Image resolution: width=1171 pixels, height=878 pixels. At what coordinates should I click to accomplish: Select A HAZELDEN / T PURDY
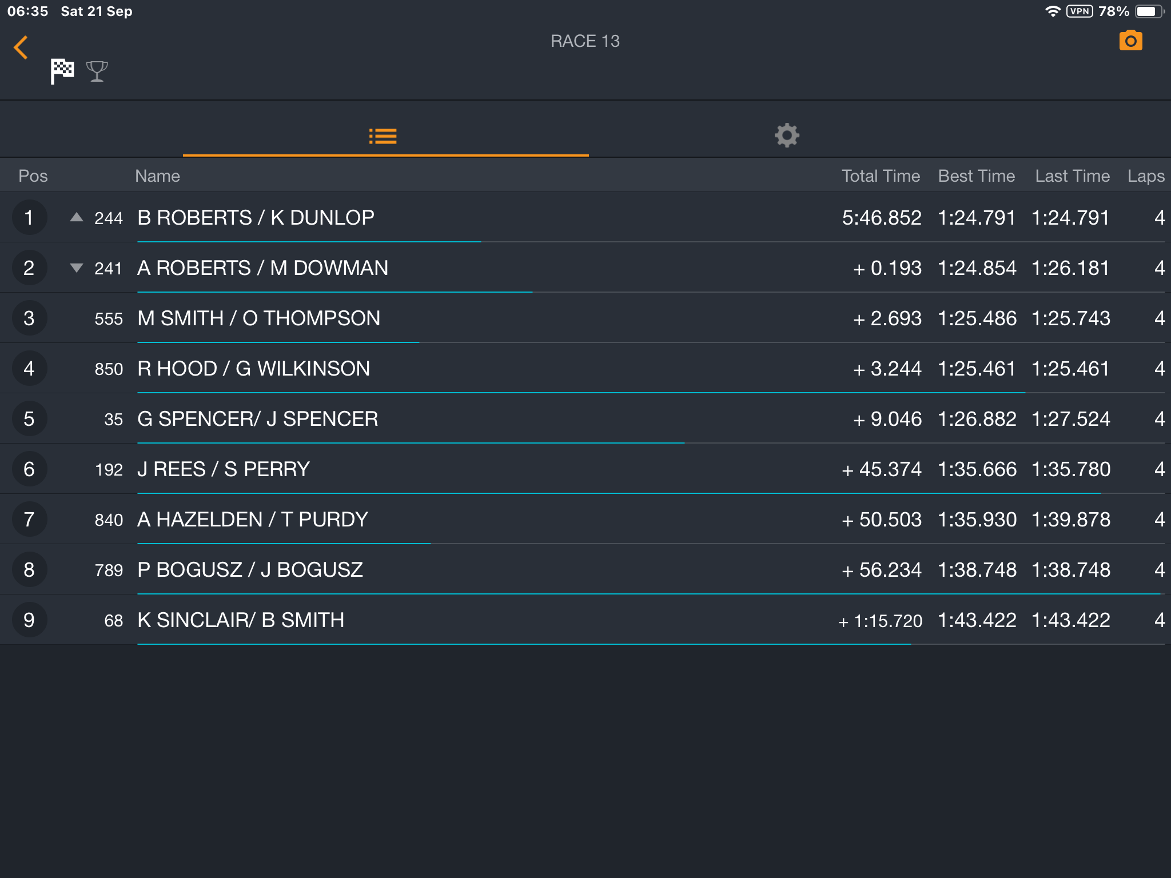click(253, 520)
